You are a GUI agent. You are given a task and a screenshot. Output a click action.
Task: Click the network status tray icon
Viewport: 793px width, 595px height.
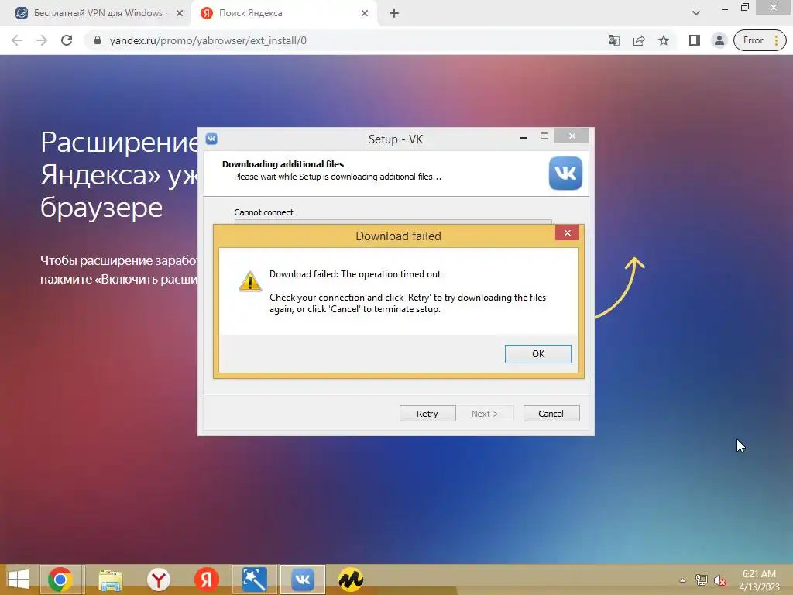[702, 580]
